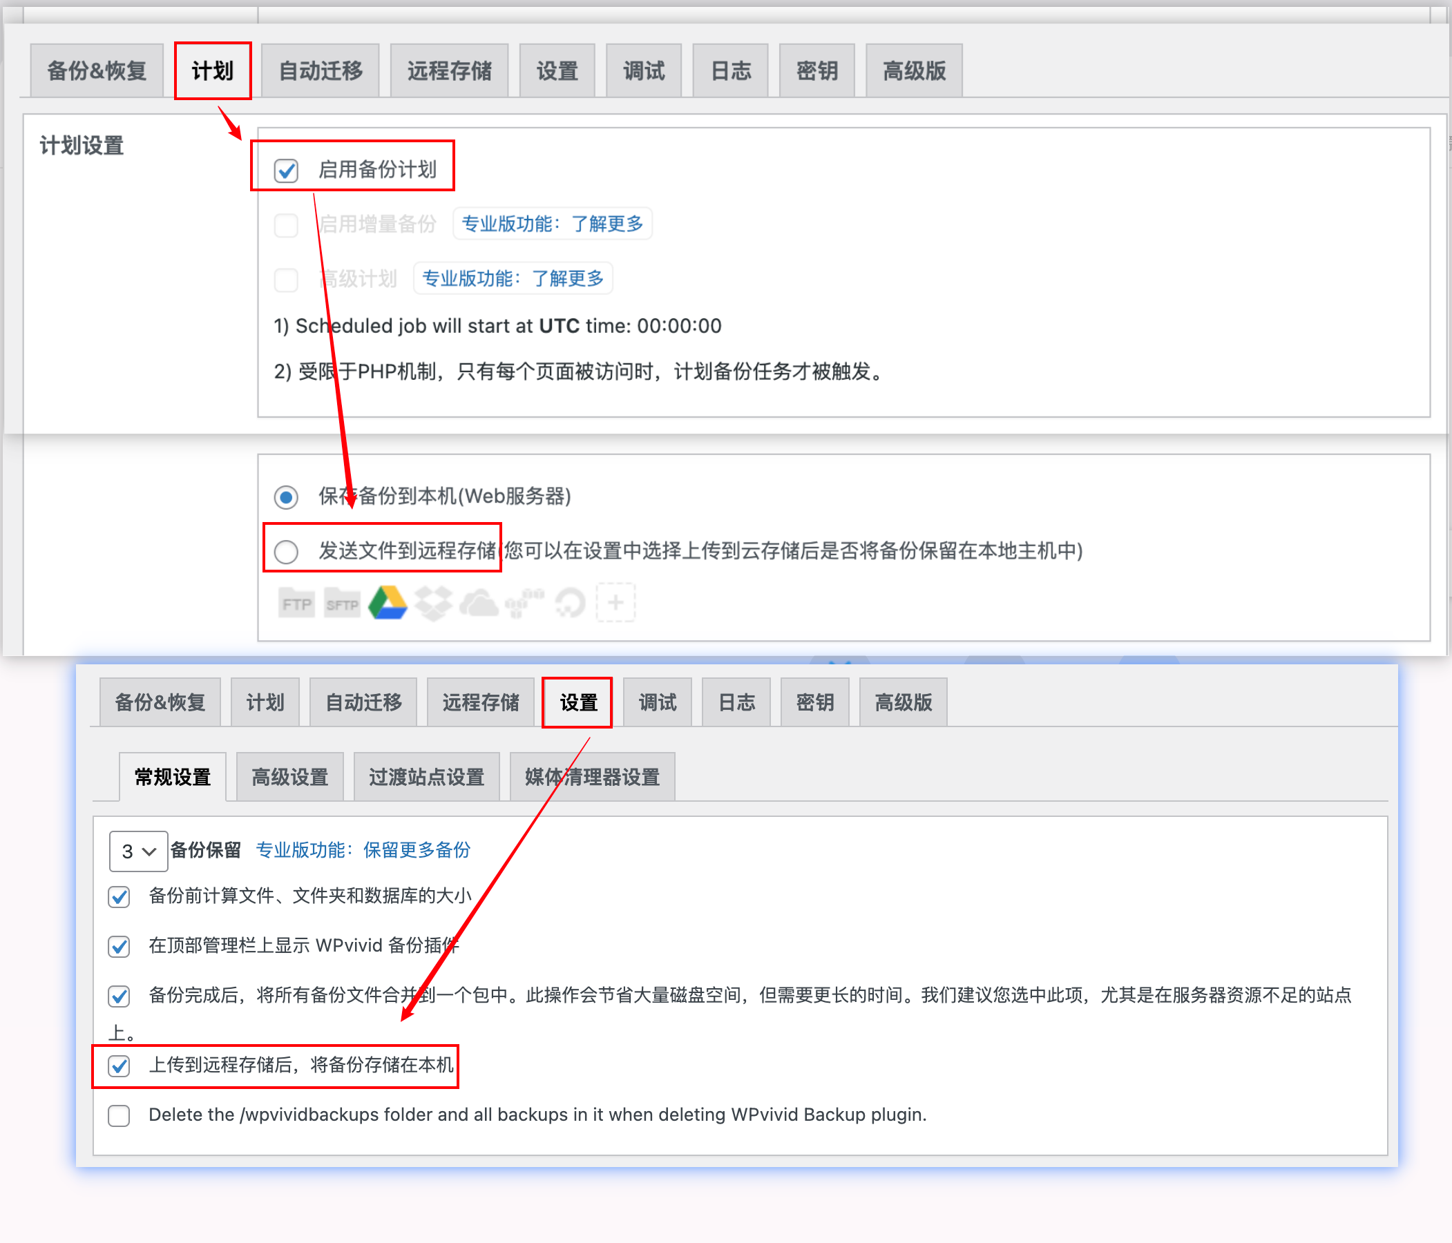Toggle 备份前计算文件、文件夹和数据库的大小 checkbox

click(119, 897)
